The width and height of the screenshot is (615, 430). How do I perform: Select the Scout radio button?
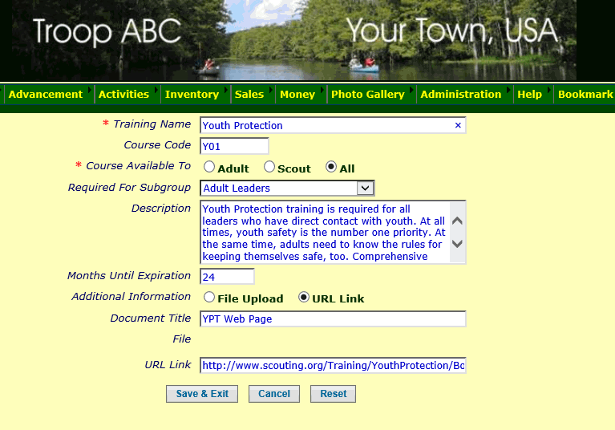tap(269, 167)
